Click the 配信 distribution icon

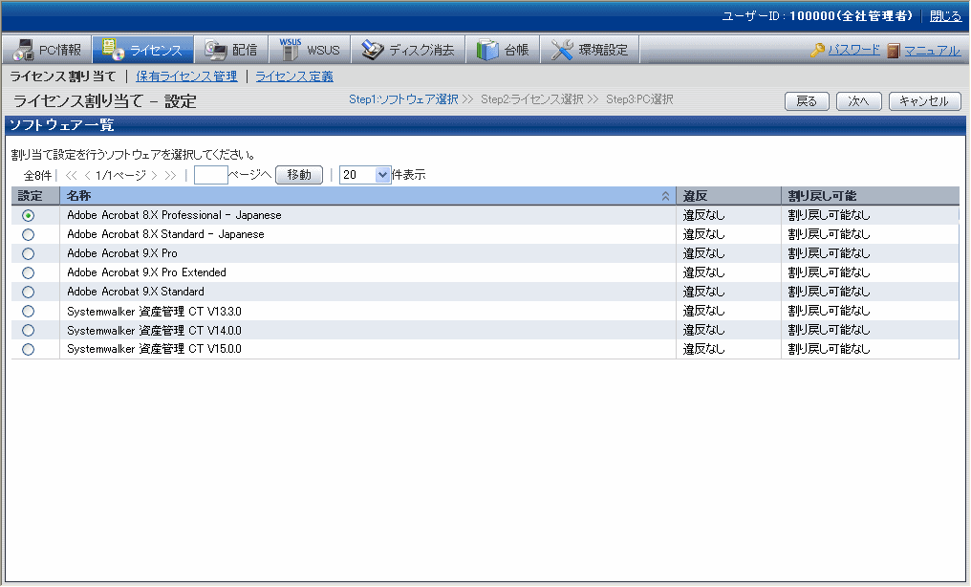[x=216, y=50]
